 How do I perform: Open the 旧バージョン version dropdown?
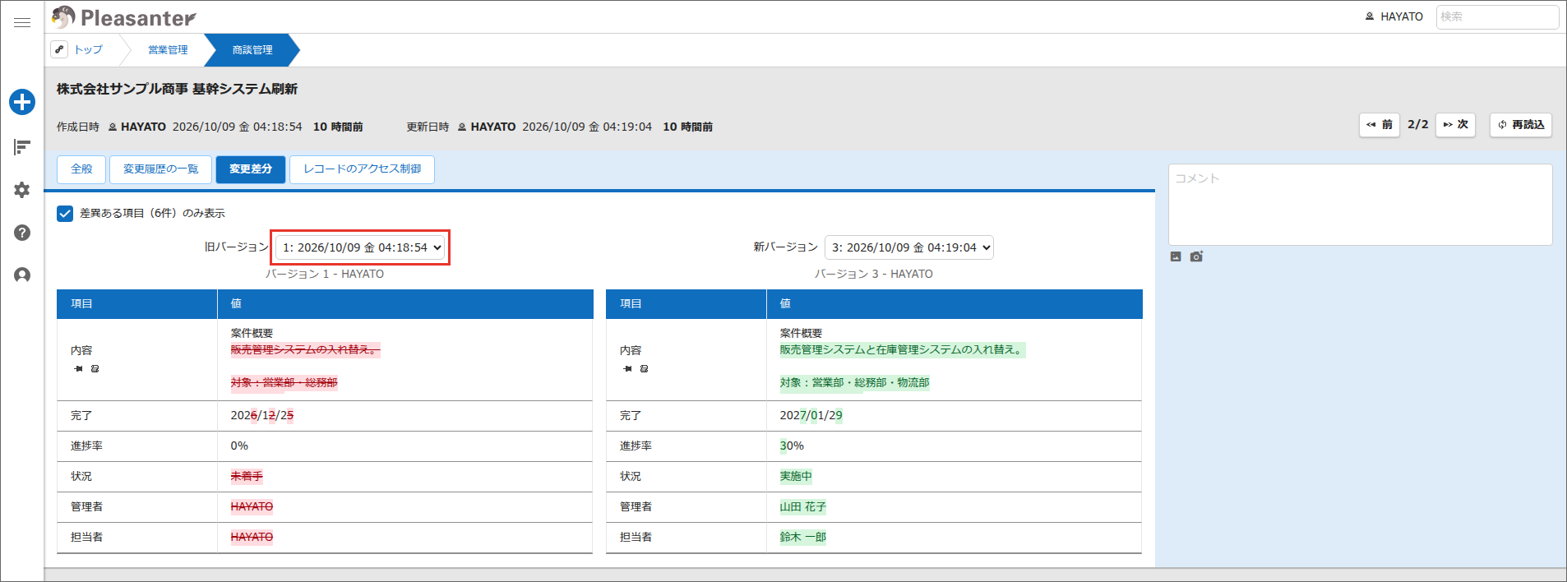click(x=360, y=247)
